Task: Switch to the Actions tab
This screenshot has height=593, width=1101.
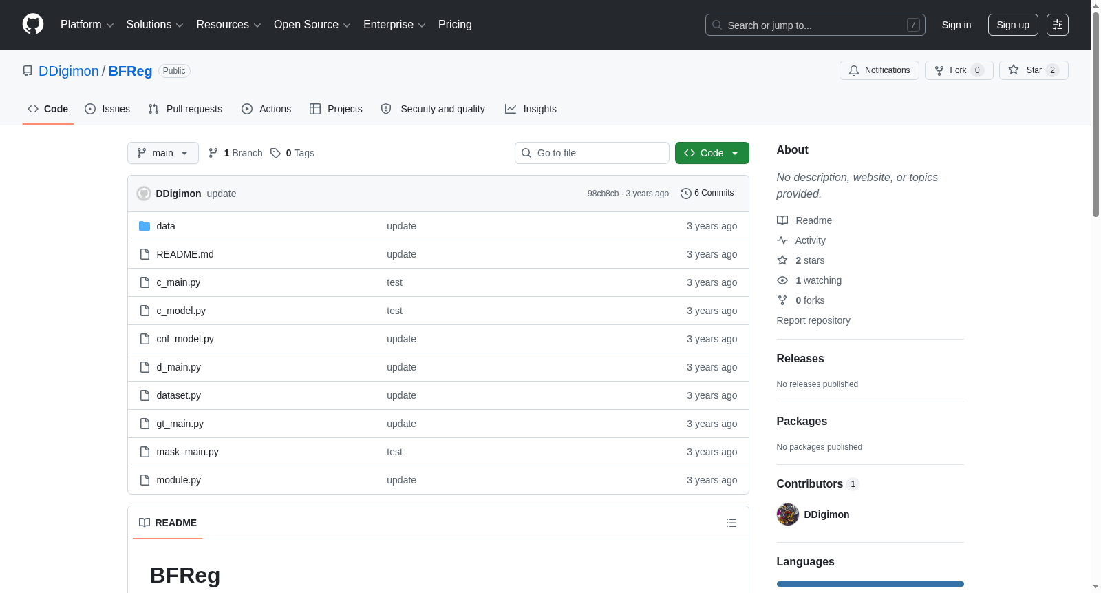Action: [x=266, y=109]
